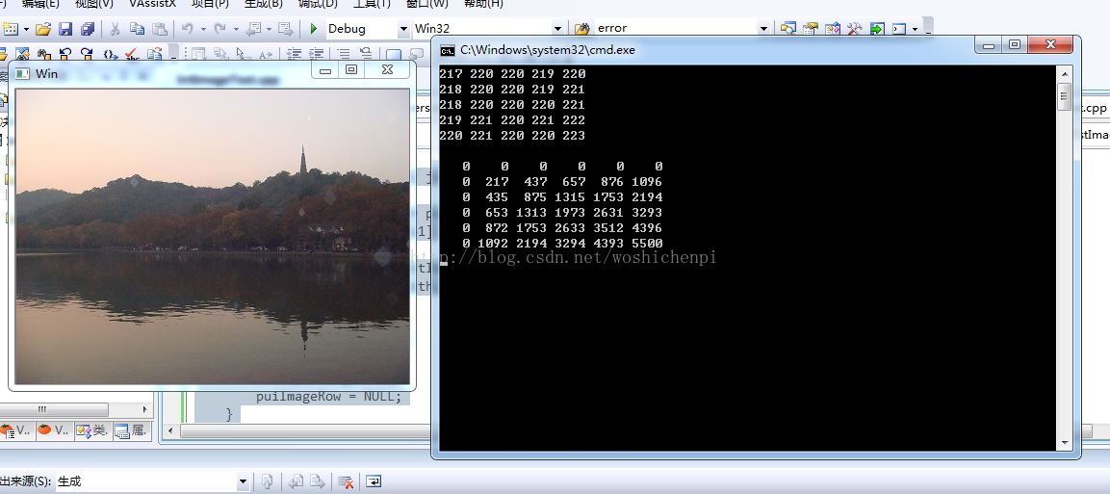Click the comment-out lines icon

[344, 54]
